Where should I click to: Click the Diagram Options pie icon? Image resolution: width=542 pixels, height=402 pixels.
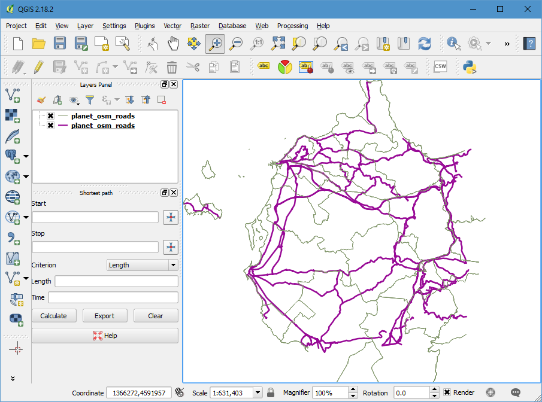[x=285, y=66]
